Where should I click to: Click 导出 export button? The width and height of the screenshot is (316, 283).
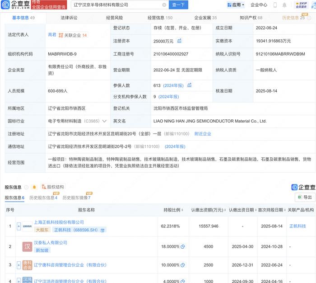[x=305, y=197]
